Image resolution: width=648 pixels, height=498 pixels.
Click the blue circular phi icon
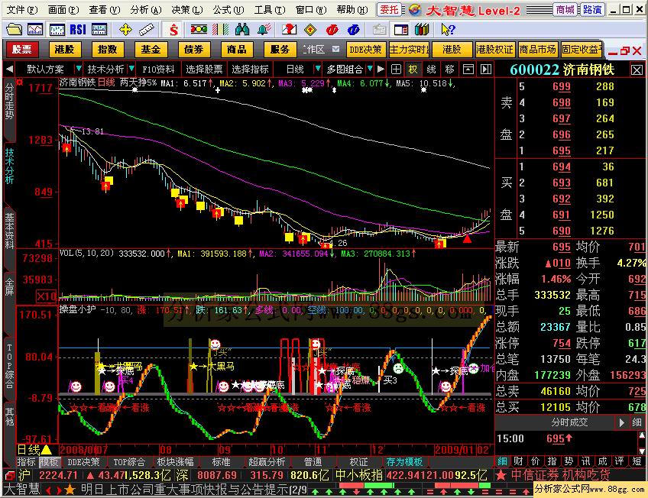coord(353,29)
